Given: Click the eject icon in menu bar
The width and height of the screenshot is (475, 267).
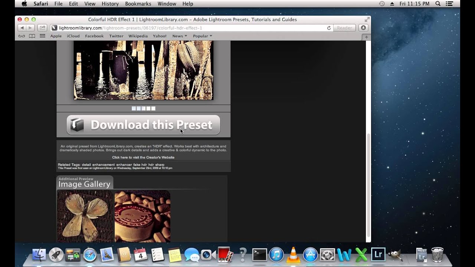Looking at the screenshot, I should pos(392,4).
